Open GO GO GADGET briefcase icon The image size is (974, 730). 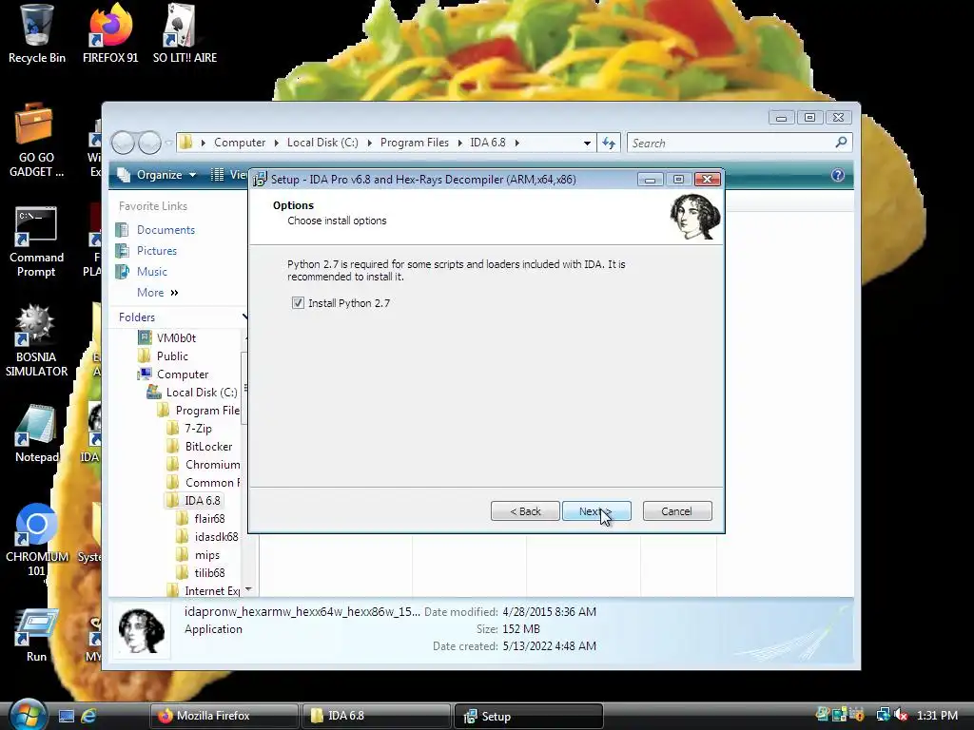(36, 141)
